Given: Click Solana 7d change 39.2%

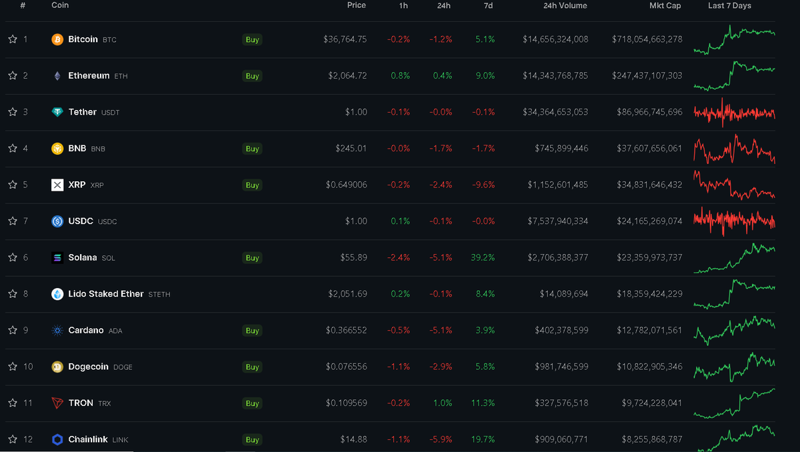Looking at the screenshot, I should (483, 257).
